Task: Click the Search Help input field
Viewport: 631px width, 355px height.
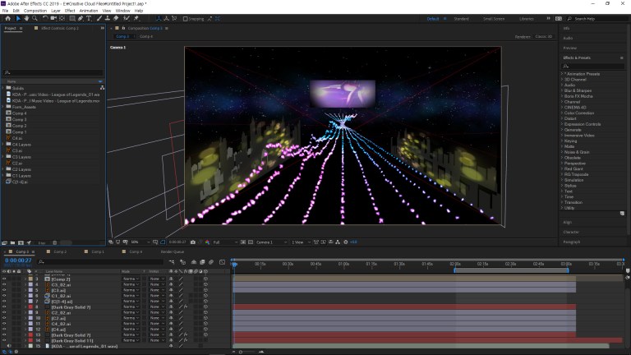Action: [x=596, y=18]
